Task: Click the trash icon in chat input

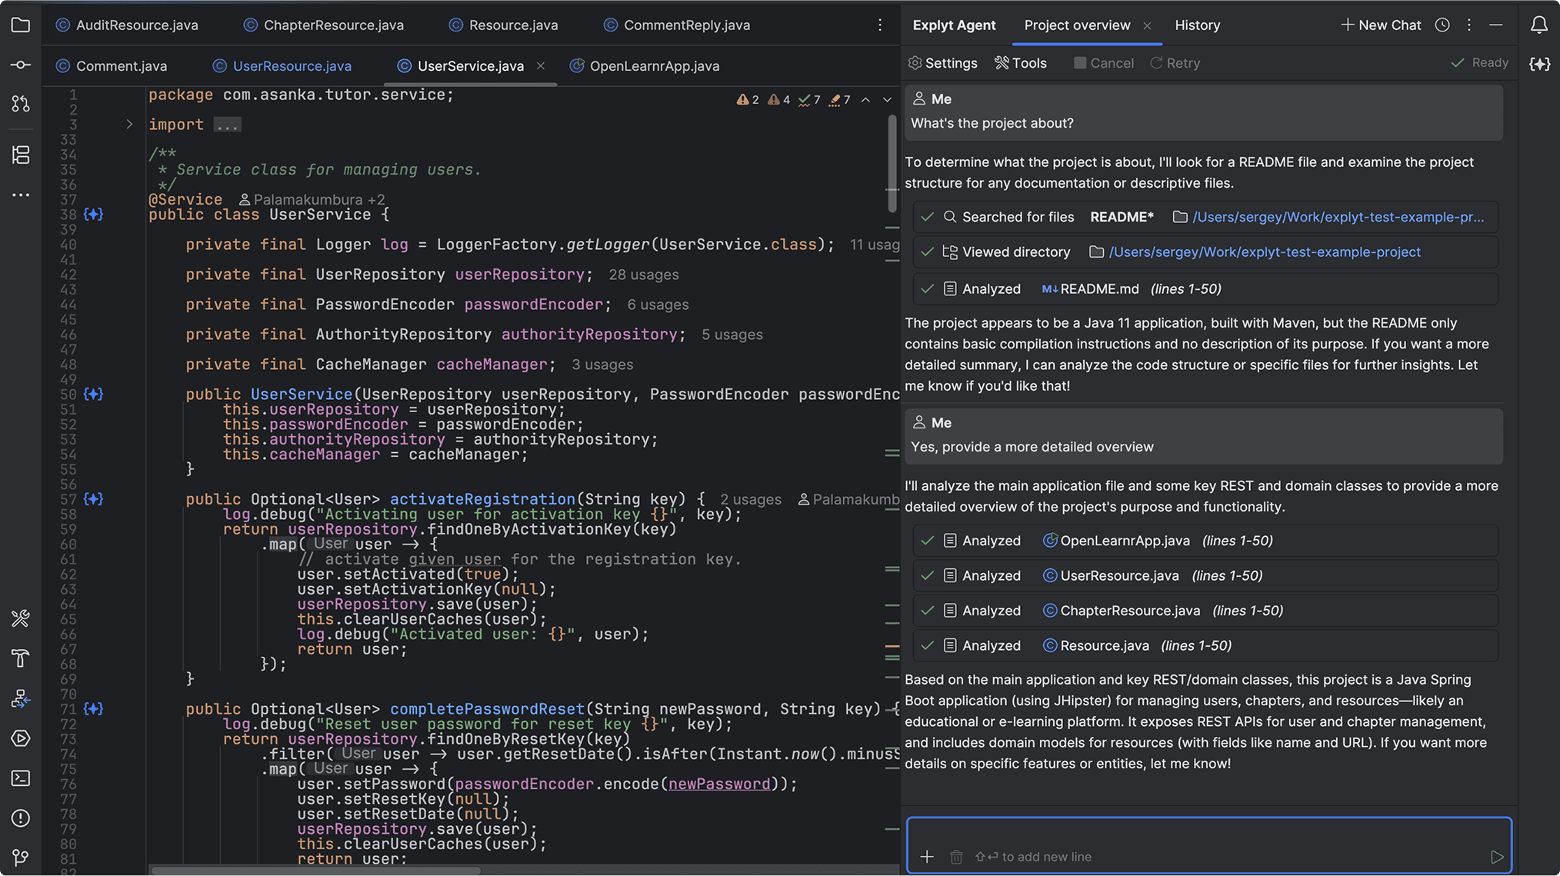Action: [x=956, y=856]
